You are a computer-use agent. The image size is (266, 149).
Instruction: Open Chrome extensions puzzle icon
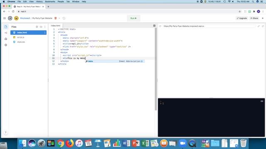pyautogui.click(x=254, y=11)
